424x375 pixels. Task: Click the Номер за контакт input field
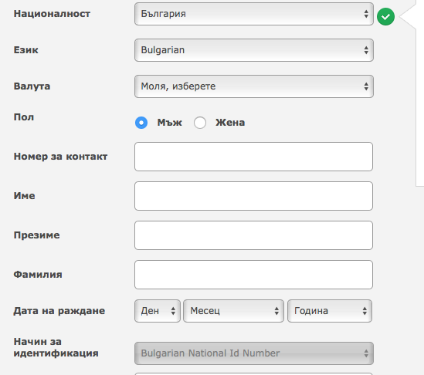pyautogui.click(x=253, y=157)
